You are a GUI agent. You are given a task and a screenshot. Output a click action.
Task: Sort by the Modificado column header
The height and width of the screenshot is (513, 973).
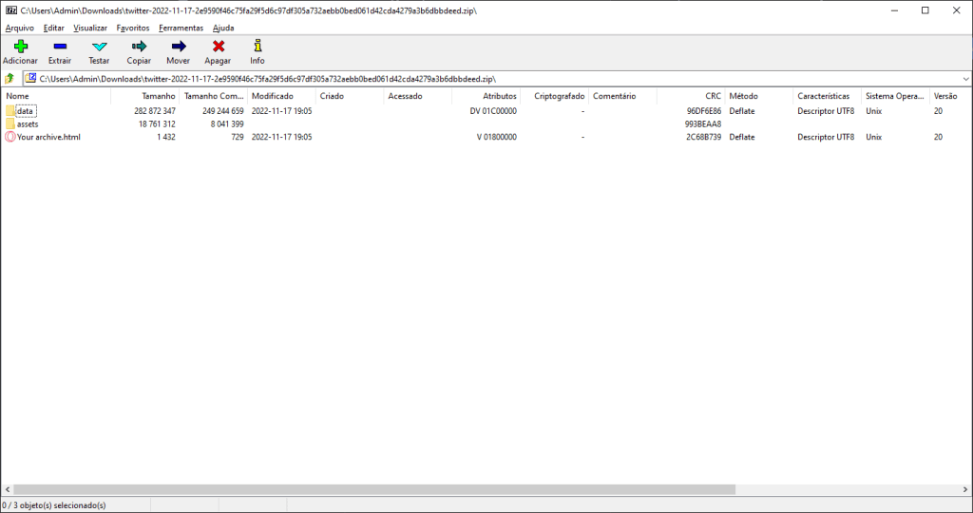point(273,96)
